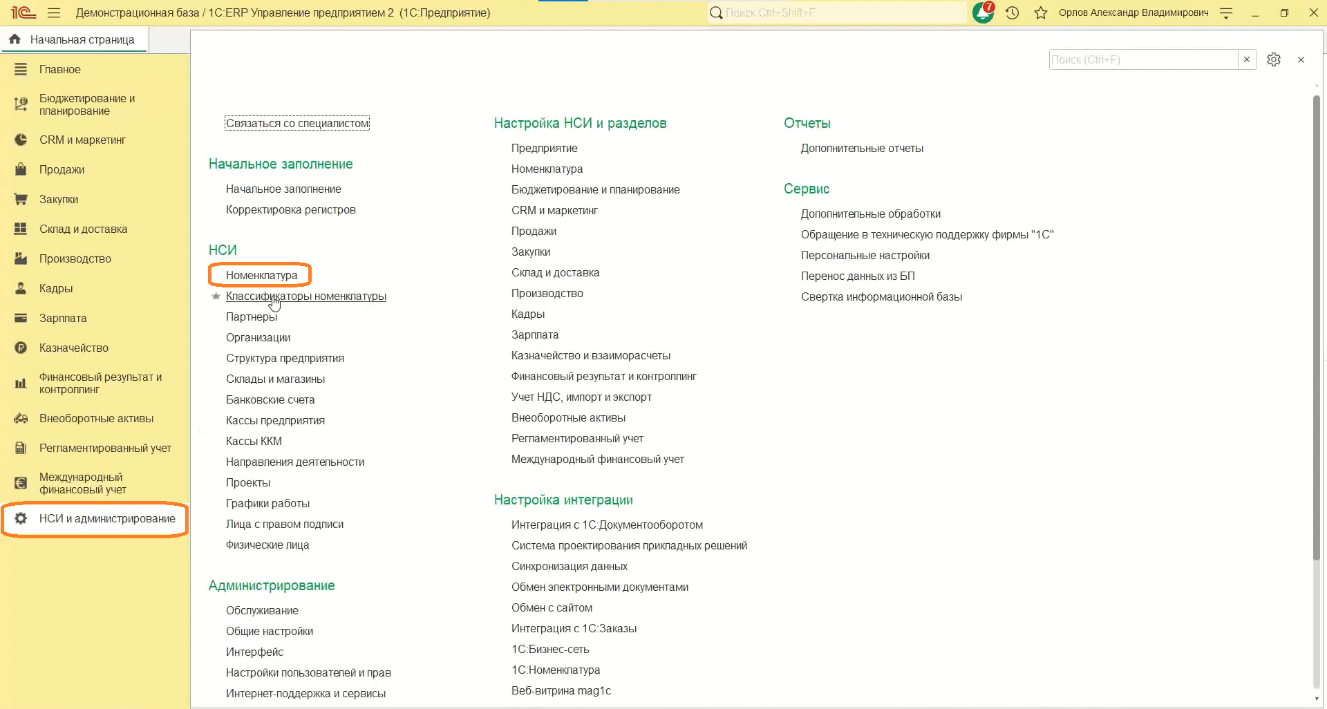Open Обмен с сайтом link

552,607
